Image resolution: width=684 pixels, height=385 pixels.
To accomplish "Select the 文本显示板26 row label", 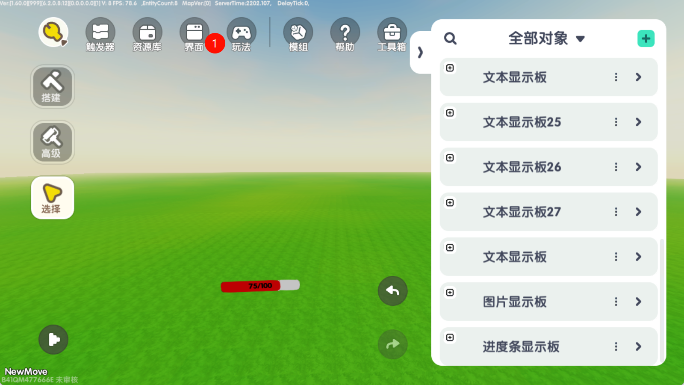I will point(522,167).
